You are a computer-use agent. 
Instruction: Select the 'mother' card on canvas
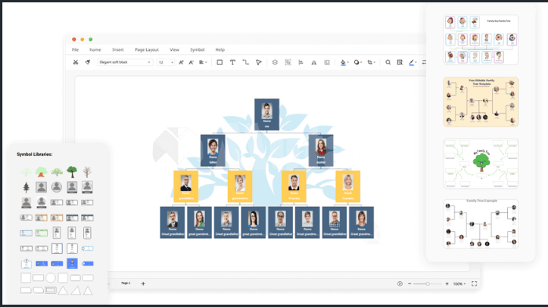pos(321,150)
